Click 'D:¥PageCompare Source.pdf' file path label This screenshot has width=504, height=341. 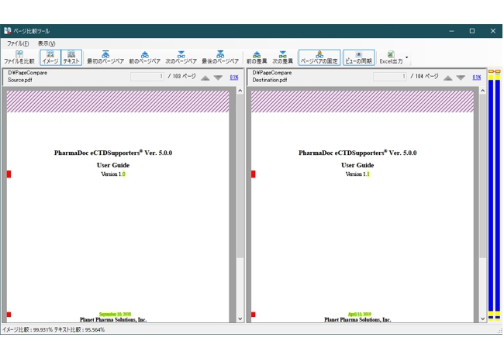(27, 77)
